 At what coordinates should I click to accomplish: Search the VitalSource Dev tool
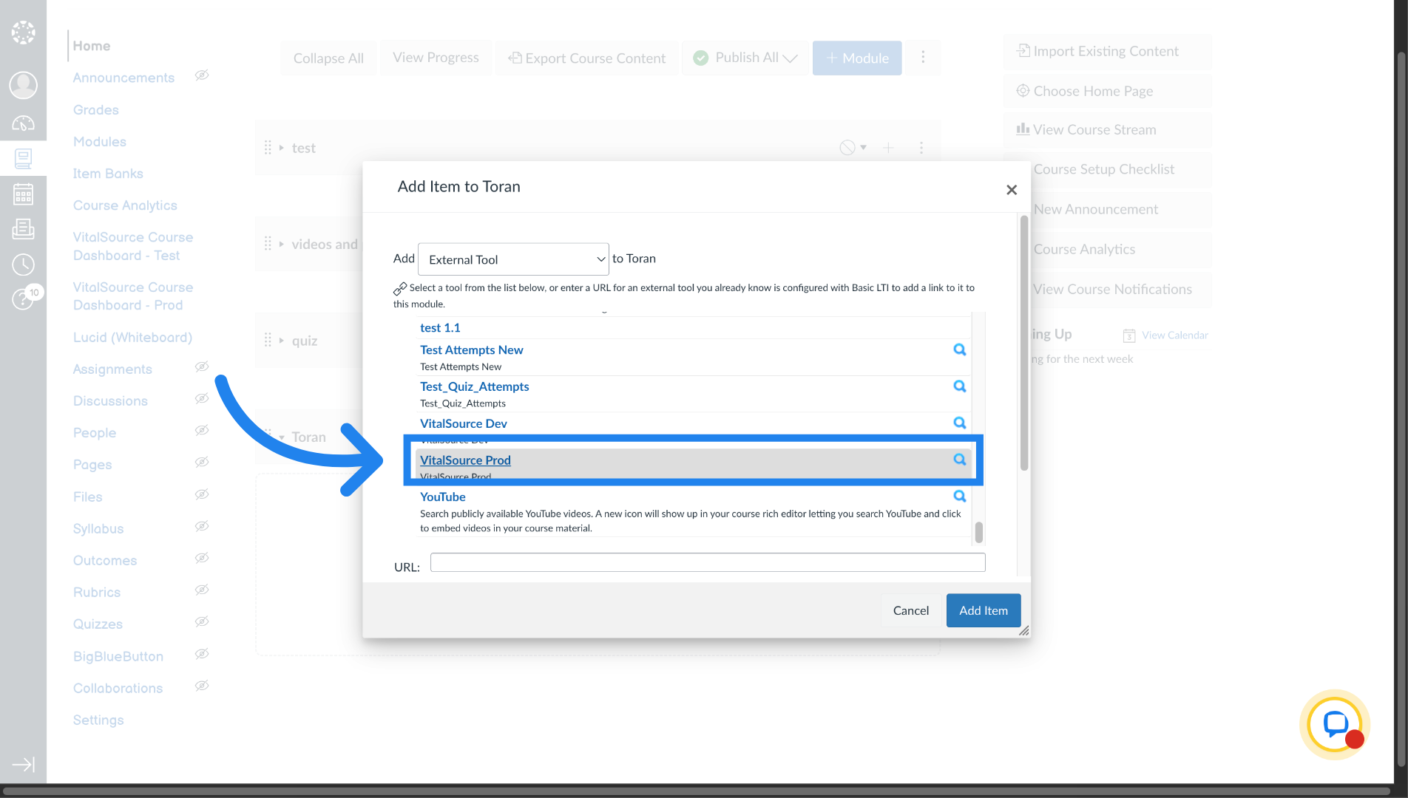pyautogui.click(x=959, y=423)
